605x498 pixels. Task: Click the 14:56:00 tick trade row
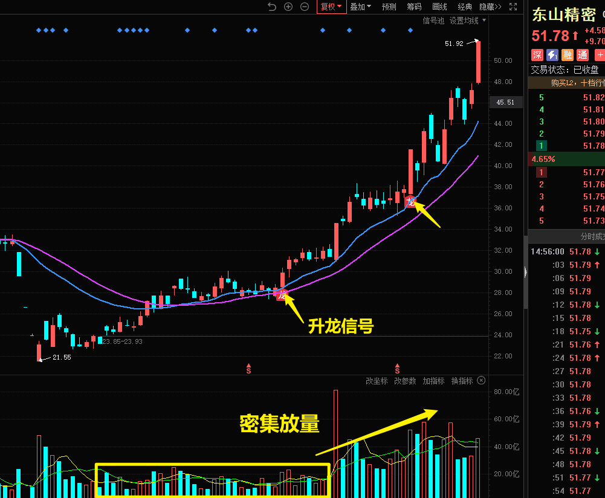coord(566,251)
